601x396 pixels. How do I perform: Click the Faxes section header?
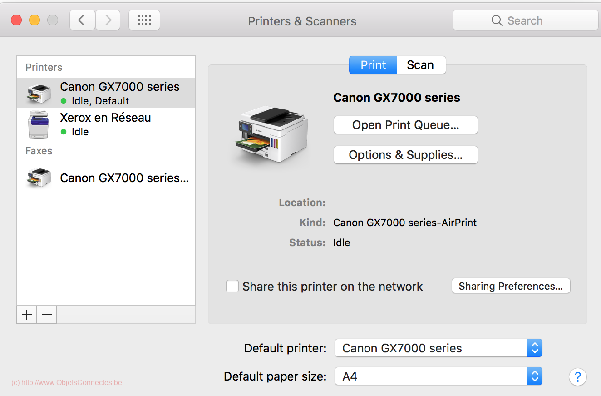[x=39, y=151]
